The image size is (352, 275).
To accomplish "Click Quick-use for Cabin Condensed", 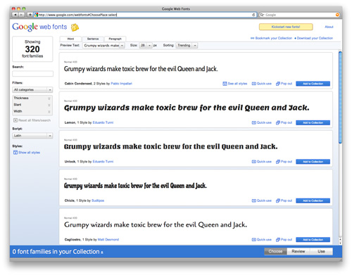I will click(x=262, y=84).
